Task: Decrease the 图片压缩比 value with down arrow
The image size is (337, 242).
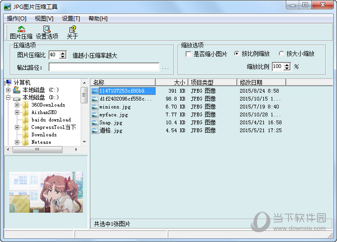Action: tap(63, 57)
